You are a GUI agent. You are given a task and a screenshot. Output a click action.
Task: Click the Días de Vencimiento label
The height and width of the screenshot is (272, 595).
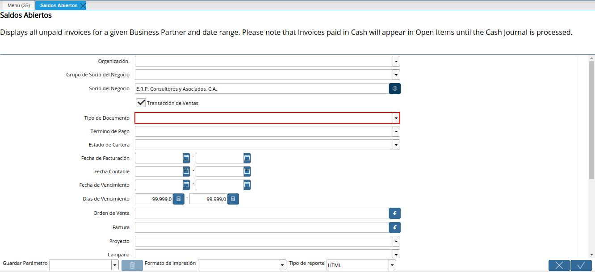click(106, 199)
